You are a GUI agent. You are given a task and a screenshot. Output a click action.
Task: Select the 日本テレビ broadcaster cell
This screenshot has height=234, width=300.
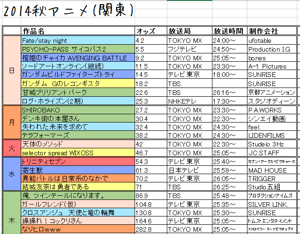[189, 170]
